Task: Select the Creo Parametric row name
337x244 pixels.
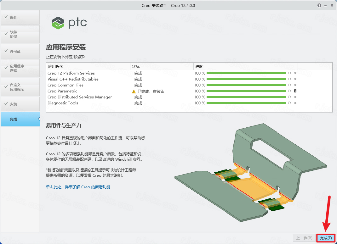Action: (x=62, y=91)
